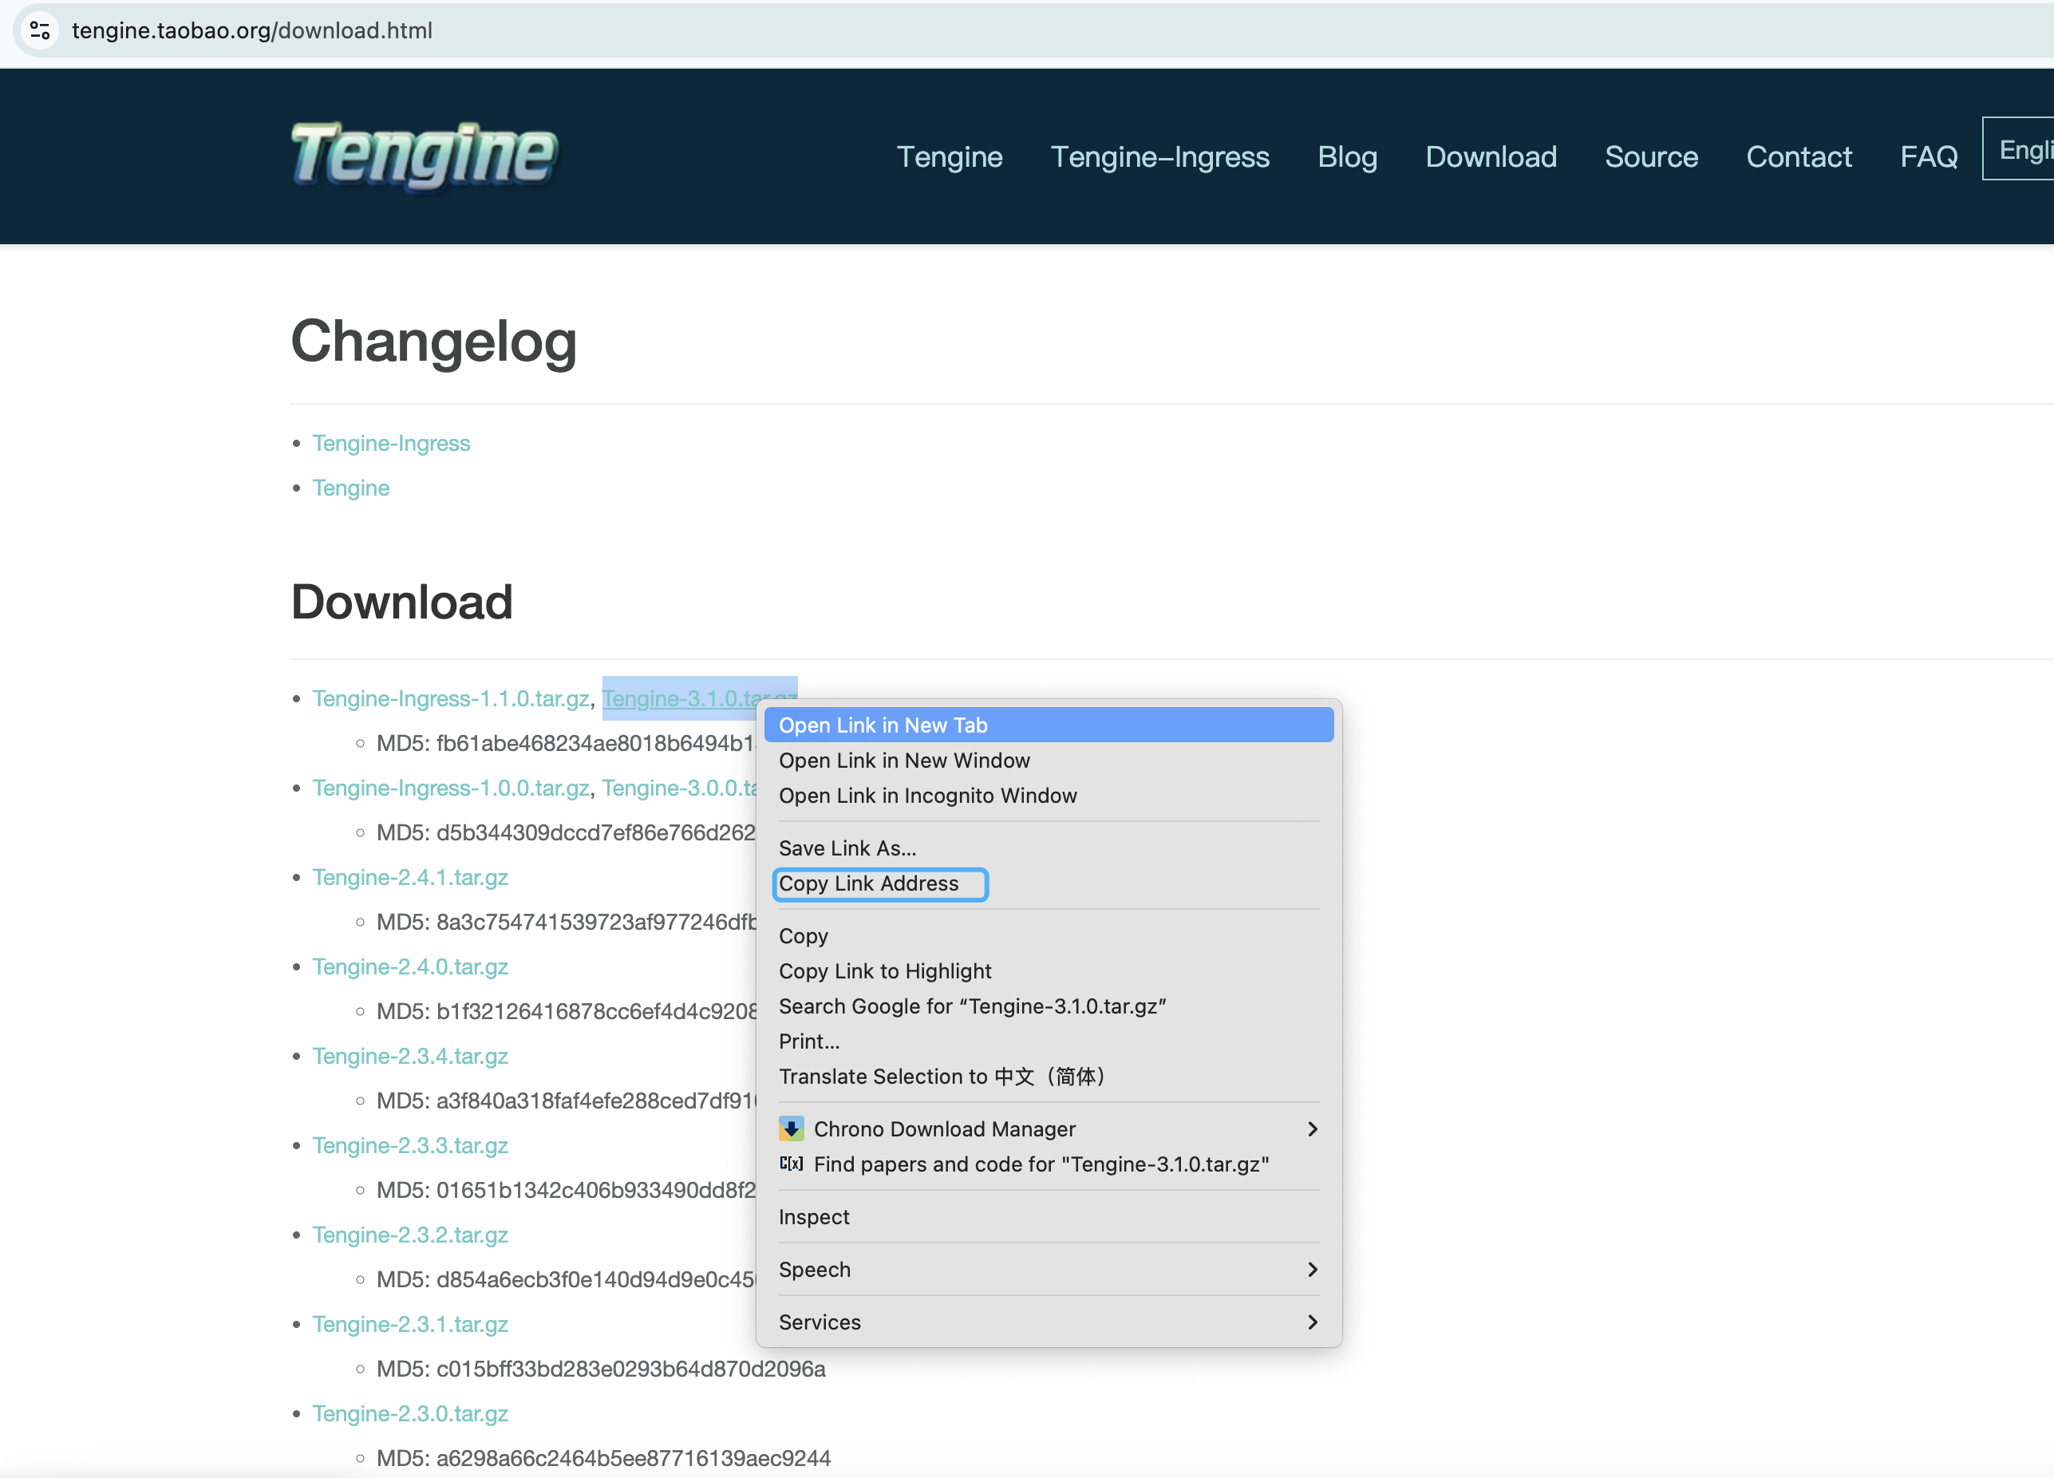Click the Tengine logo image
Screen dimensions: 2054x1478
coord(424,156)
